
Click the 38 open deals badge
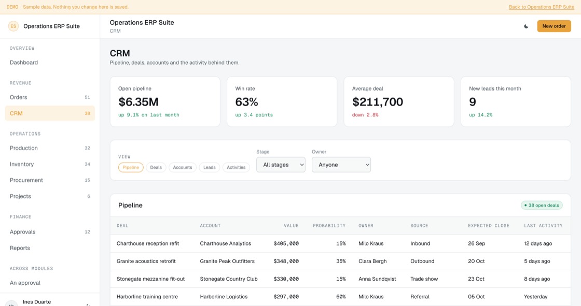[542, 206]
